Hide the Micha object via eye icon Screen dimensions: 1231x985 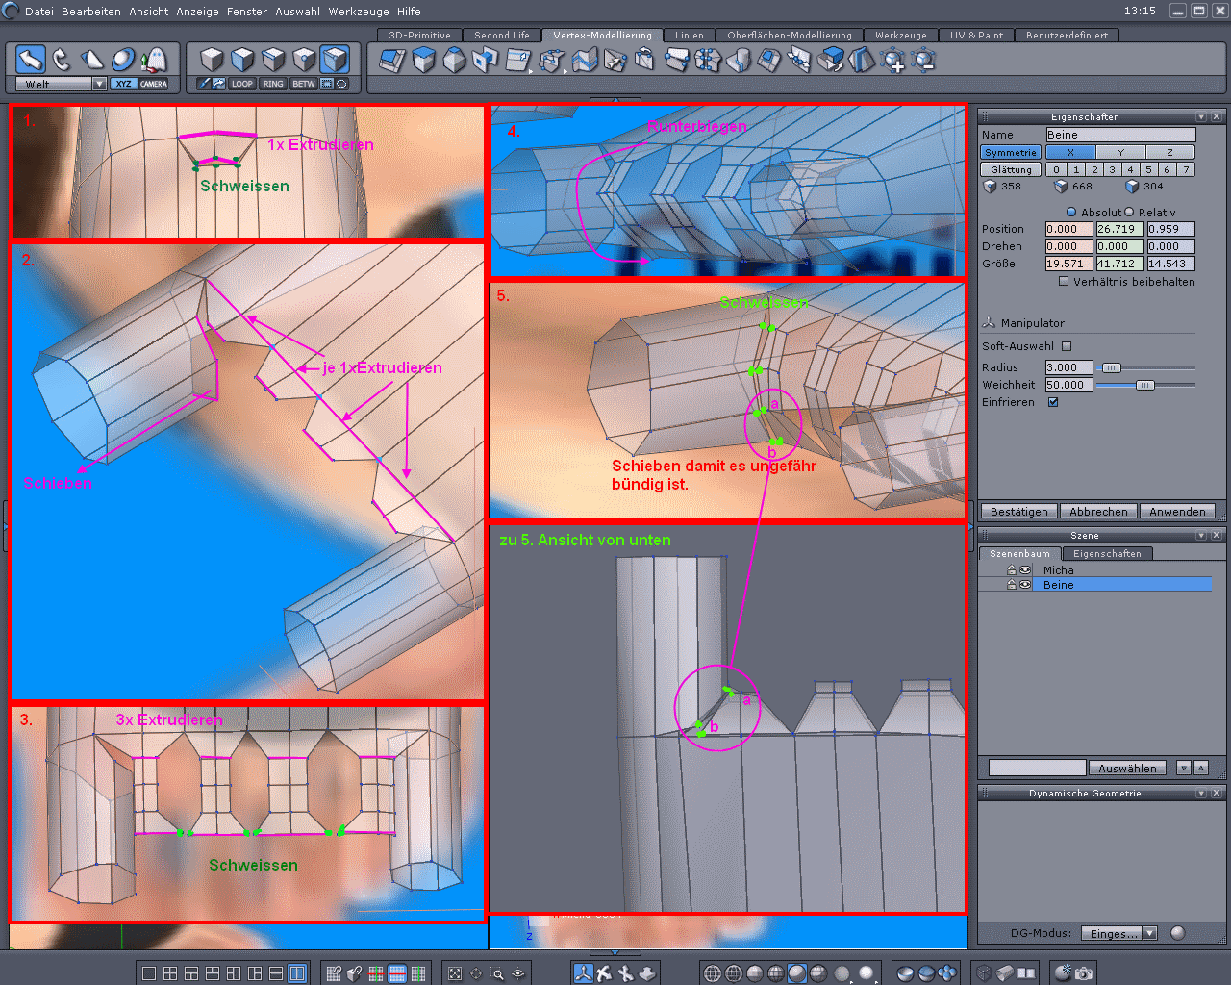point(1025,570)
